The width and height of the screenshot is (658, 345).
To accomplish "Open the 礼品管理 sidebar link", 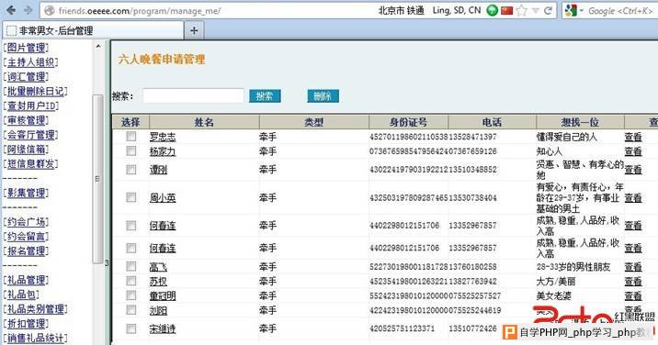I will pyautogui.click(x=26, y=280).
